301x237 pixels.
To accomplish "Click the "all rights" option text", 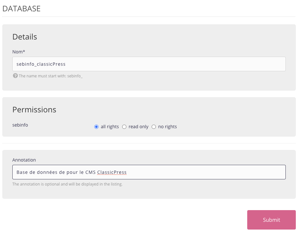I will (x=110, y=127).
